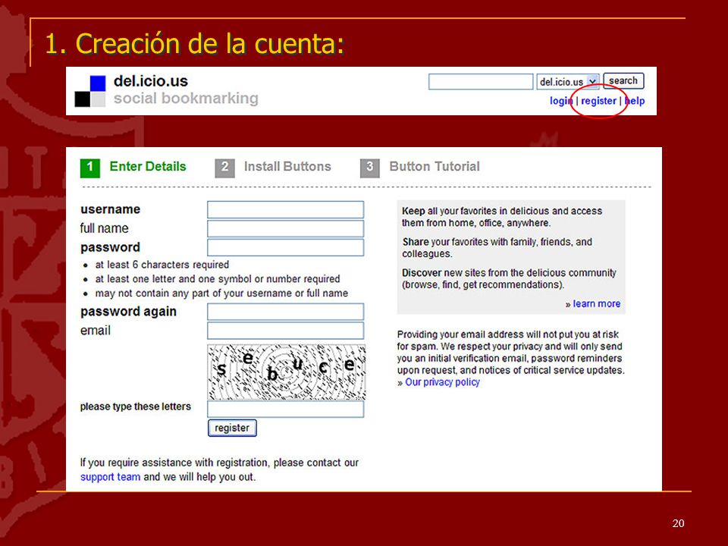Click the del.icio.us site title text
728x546 pixels.
[151, 81]
